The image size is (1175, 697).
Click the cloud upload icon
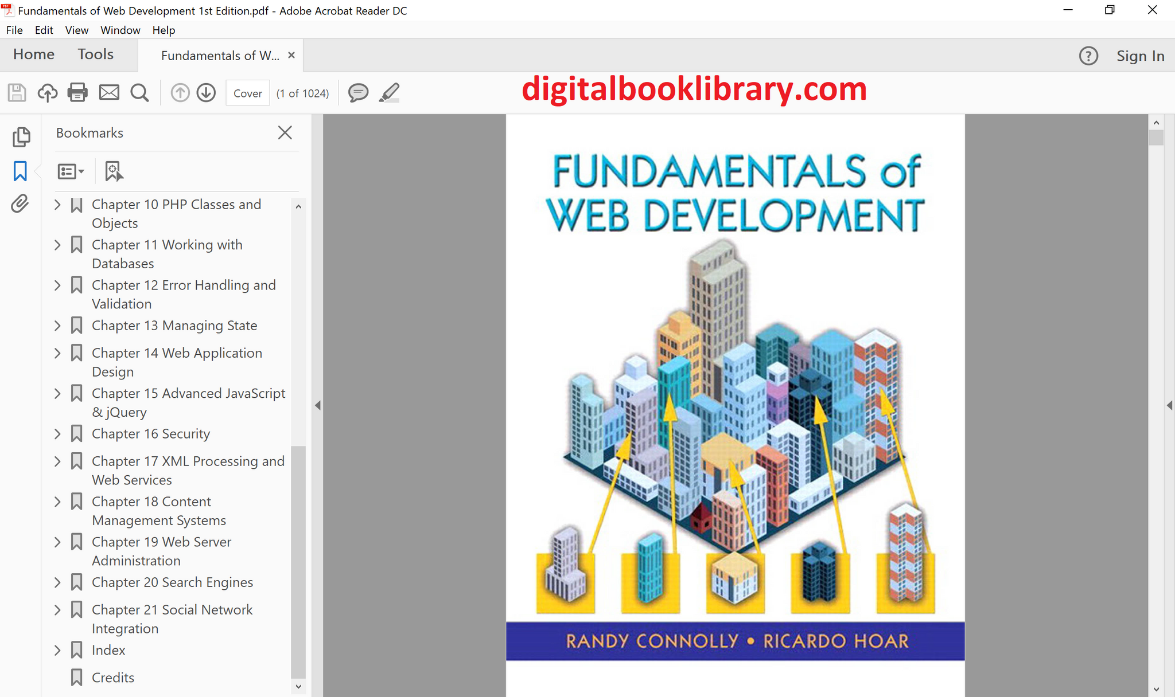click(x=48, y=93)
